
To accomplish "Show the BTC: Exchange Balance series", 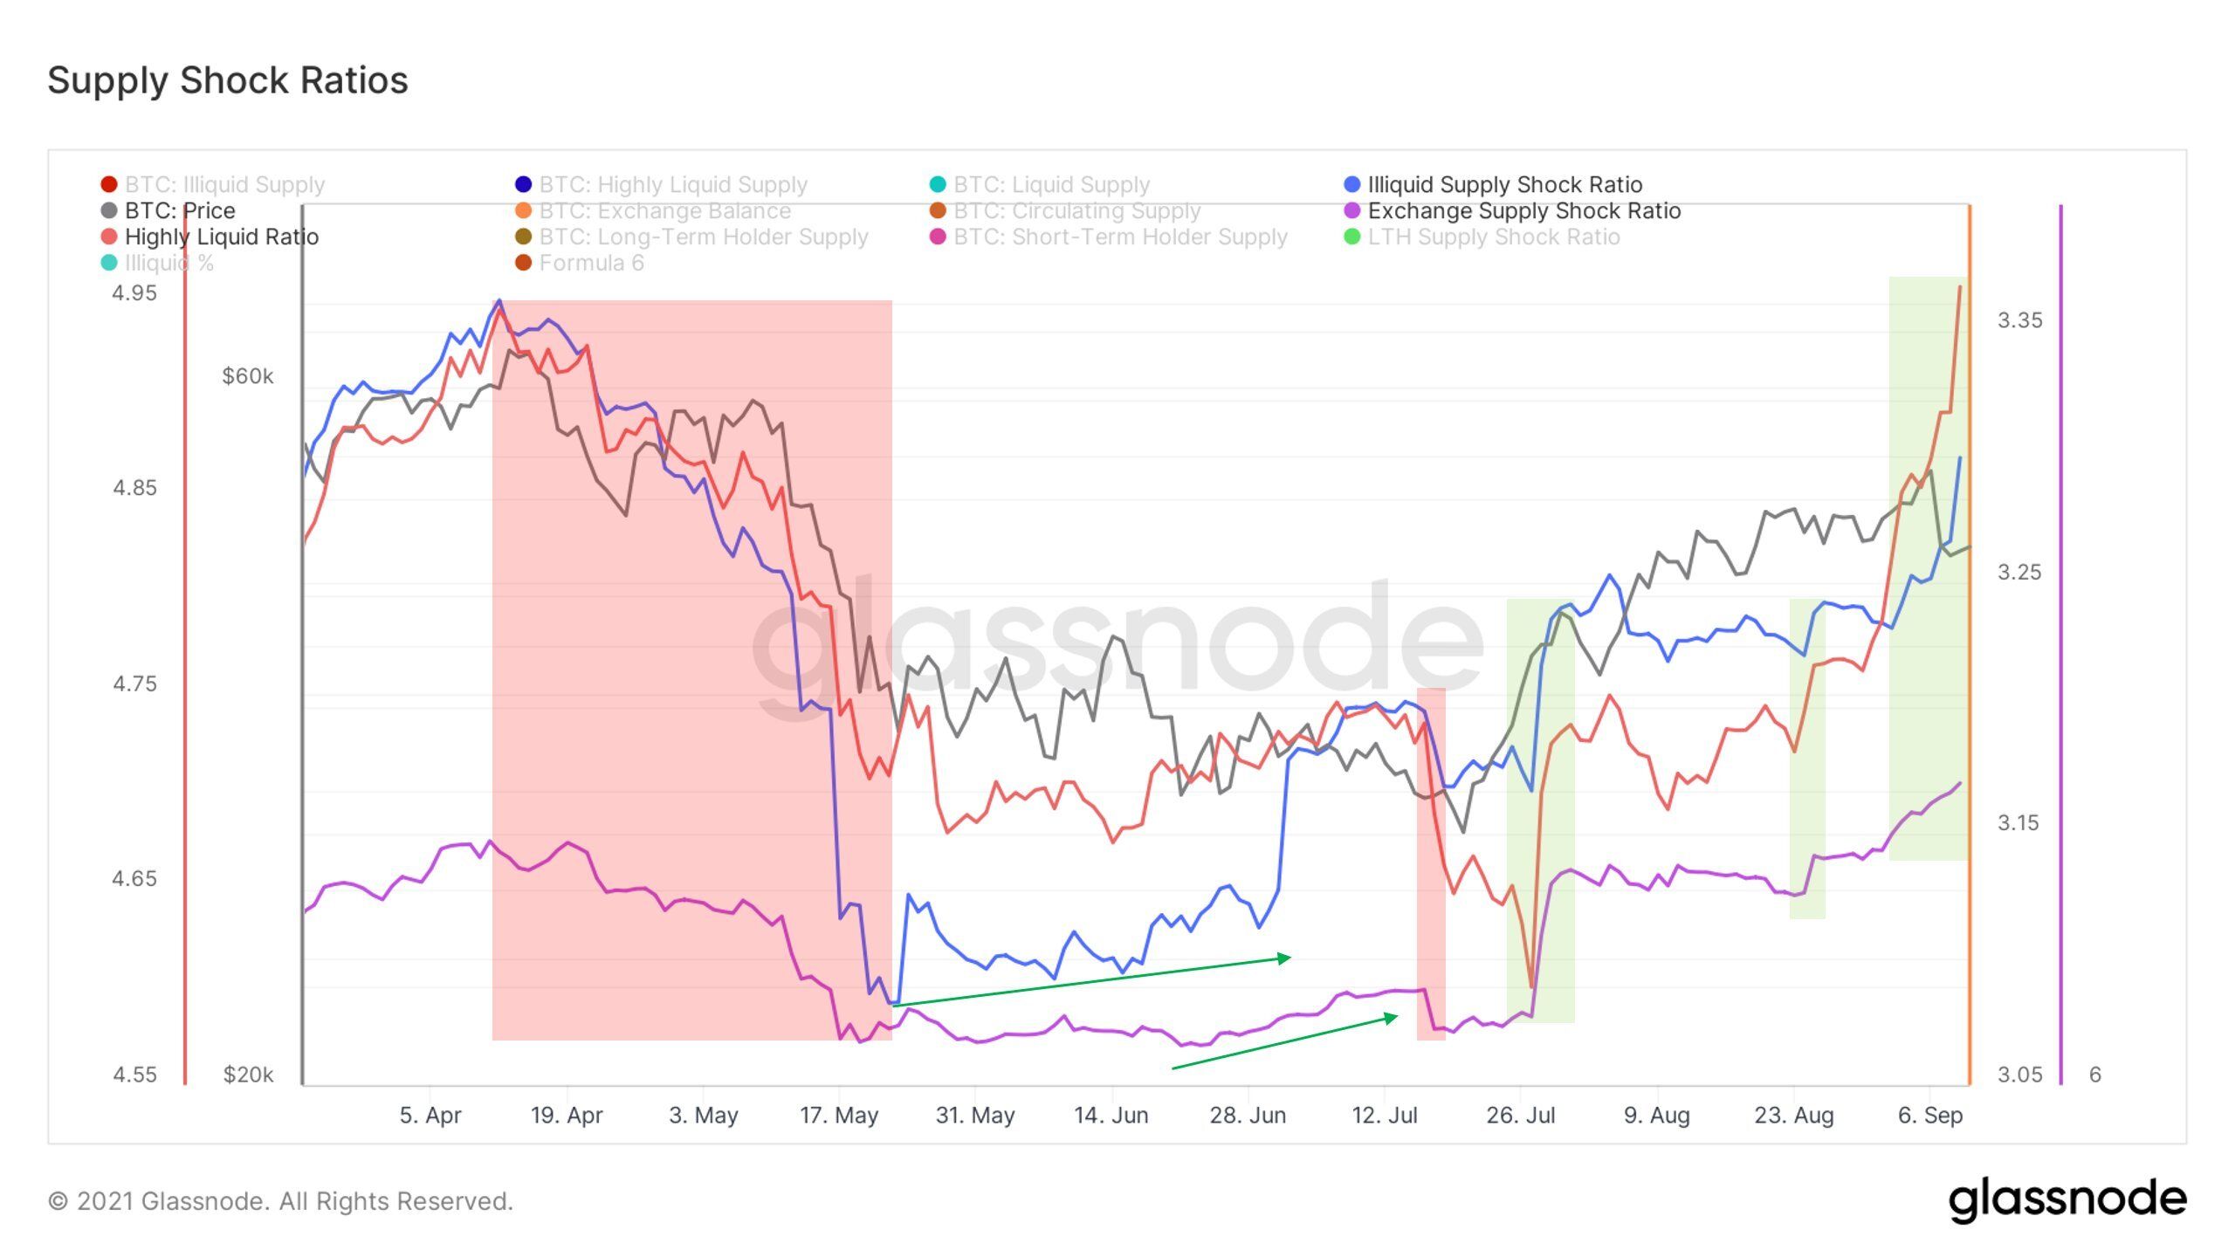I will pyautogui.click(x=653, y=210).
